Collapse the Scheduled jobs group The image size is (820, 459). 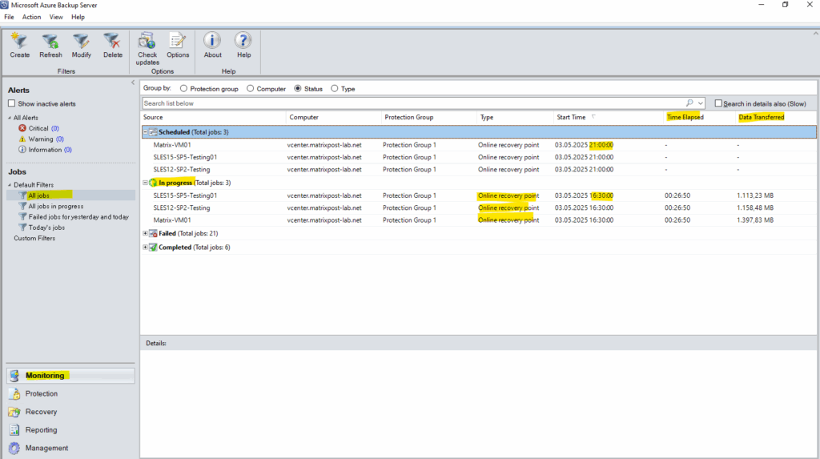[146, 132]
